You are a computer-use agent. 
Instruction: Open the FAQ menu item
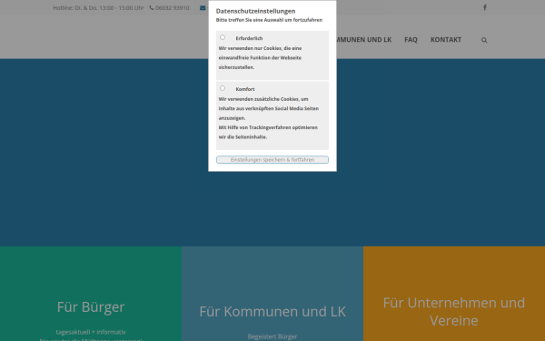pos(411,40)
